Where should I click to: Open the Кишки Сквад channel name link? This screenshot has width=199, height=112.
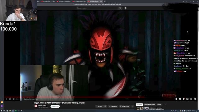[42, 105]
